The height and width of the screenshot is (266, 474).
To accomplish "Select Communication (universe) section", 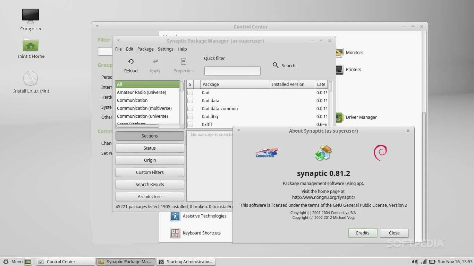I will (x=147, y=116).
